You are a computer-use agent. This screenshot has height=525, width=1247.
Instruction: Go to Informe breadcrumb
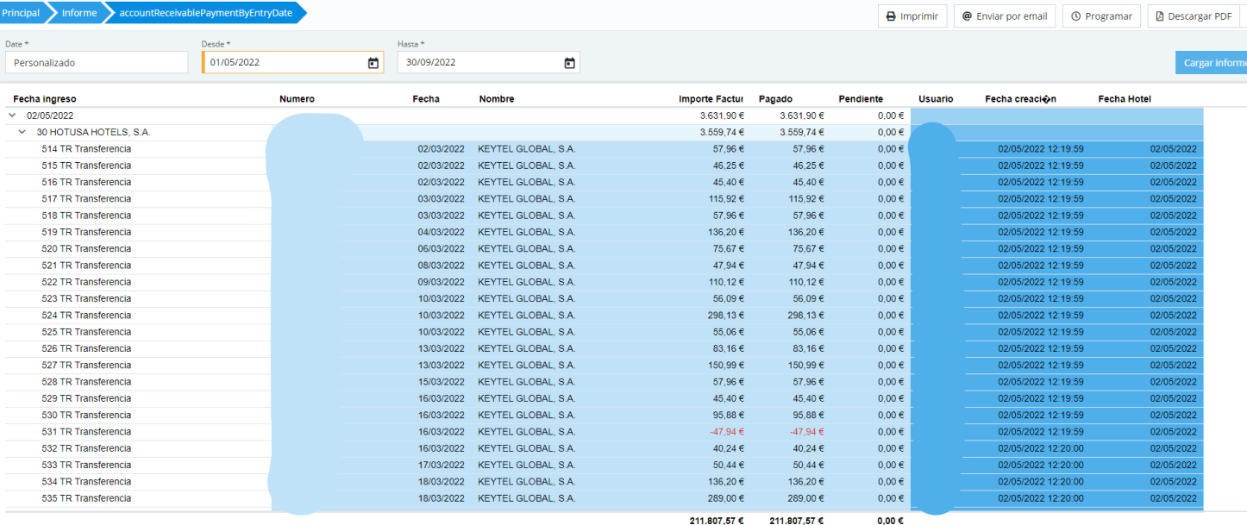click(78, 13)
